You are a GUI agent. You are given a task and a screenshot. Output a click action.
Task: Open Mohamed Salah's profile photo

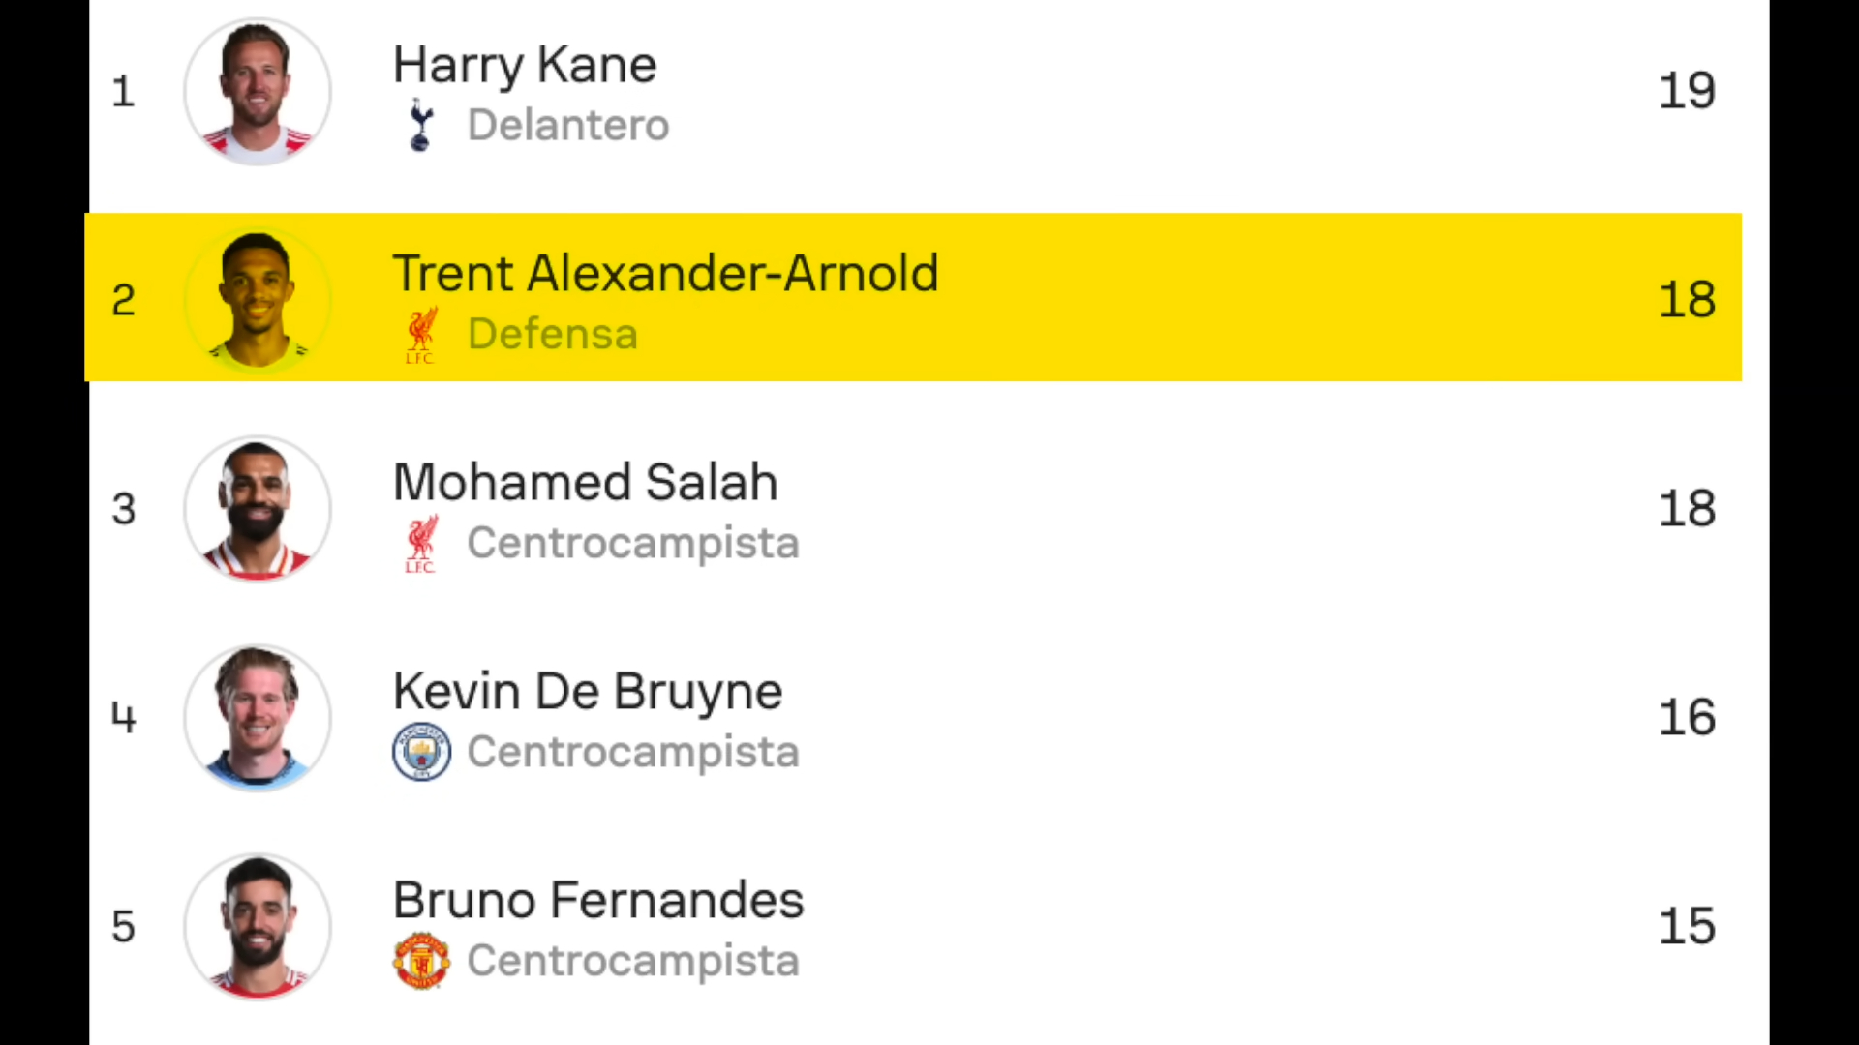pos(258,509)
